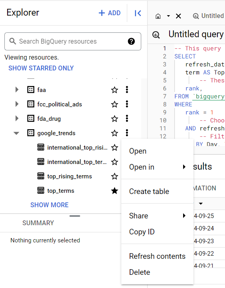This screenshot has height=288, width=225.
Task: Click SHOW STARRED ONLY link
Action: point(41,68)
